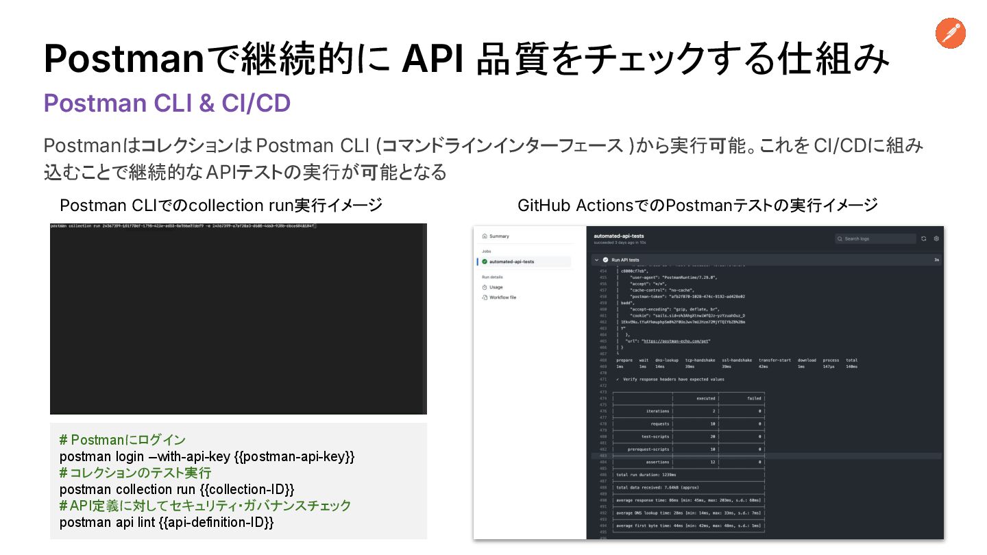This screenshot has height=555, width=987.
Task: Click the failed column header in results table
Action: [x=754, y=398]
